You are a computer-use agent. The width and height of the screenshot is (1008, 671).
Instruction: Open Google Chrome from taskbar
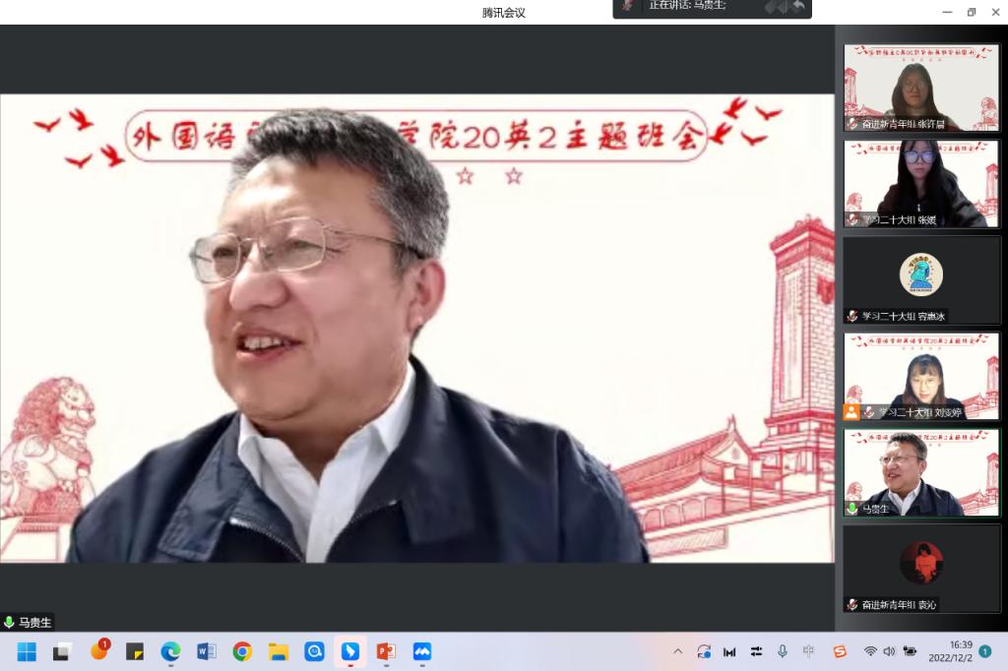pyautogui.click(x=242, y=651)
